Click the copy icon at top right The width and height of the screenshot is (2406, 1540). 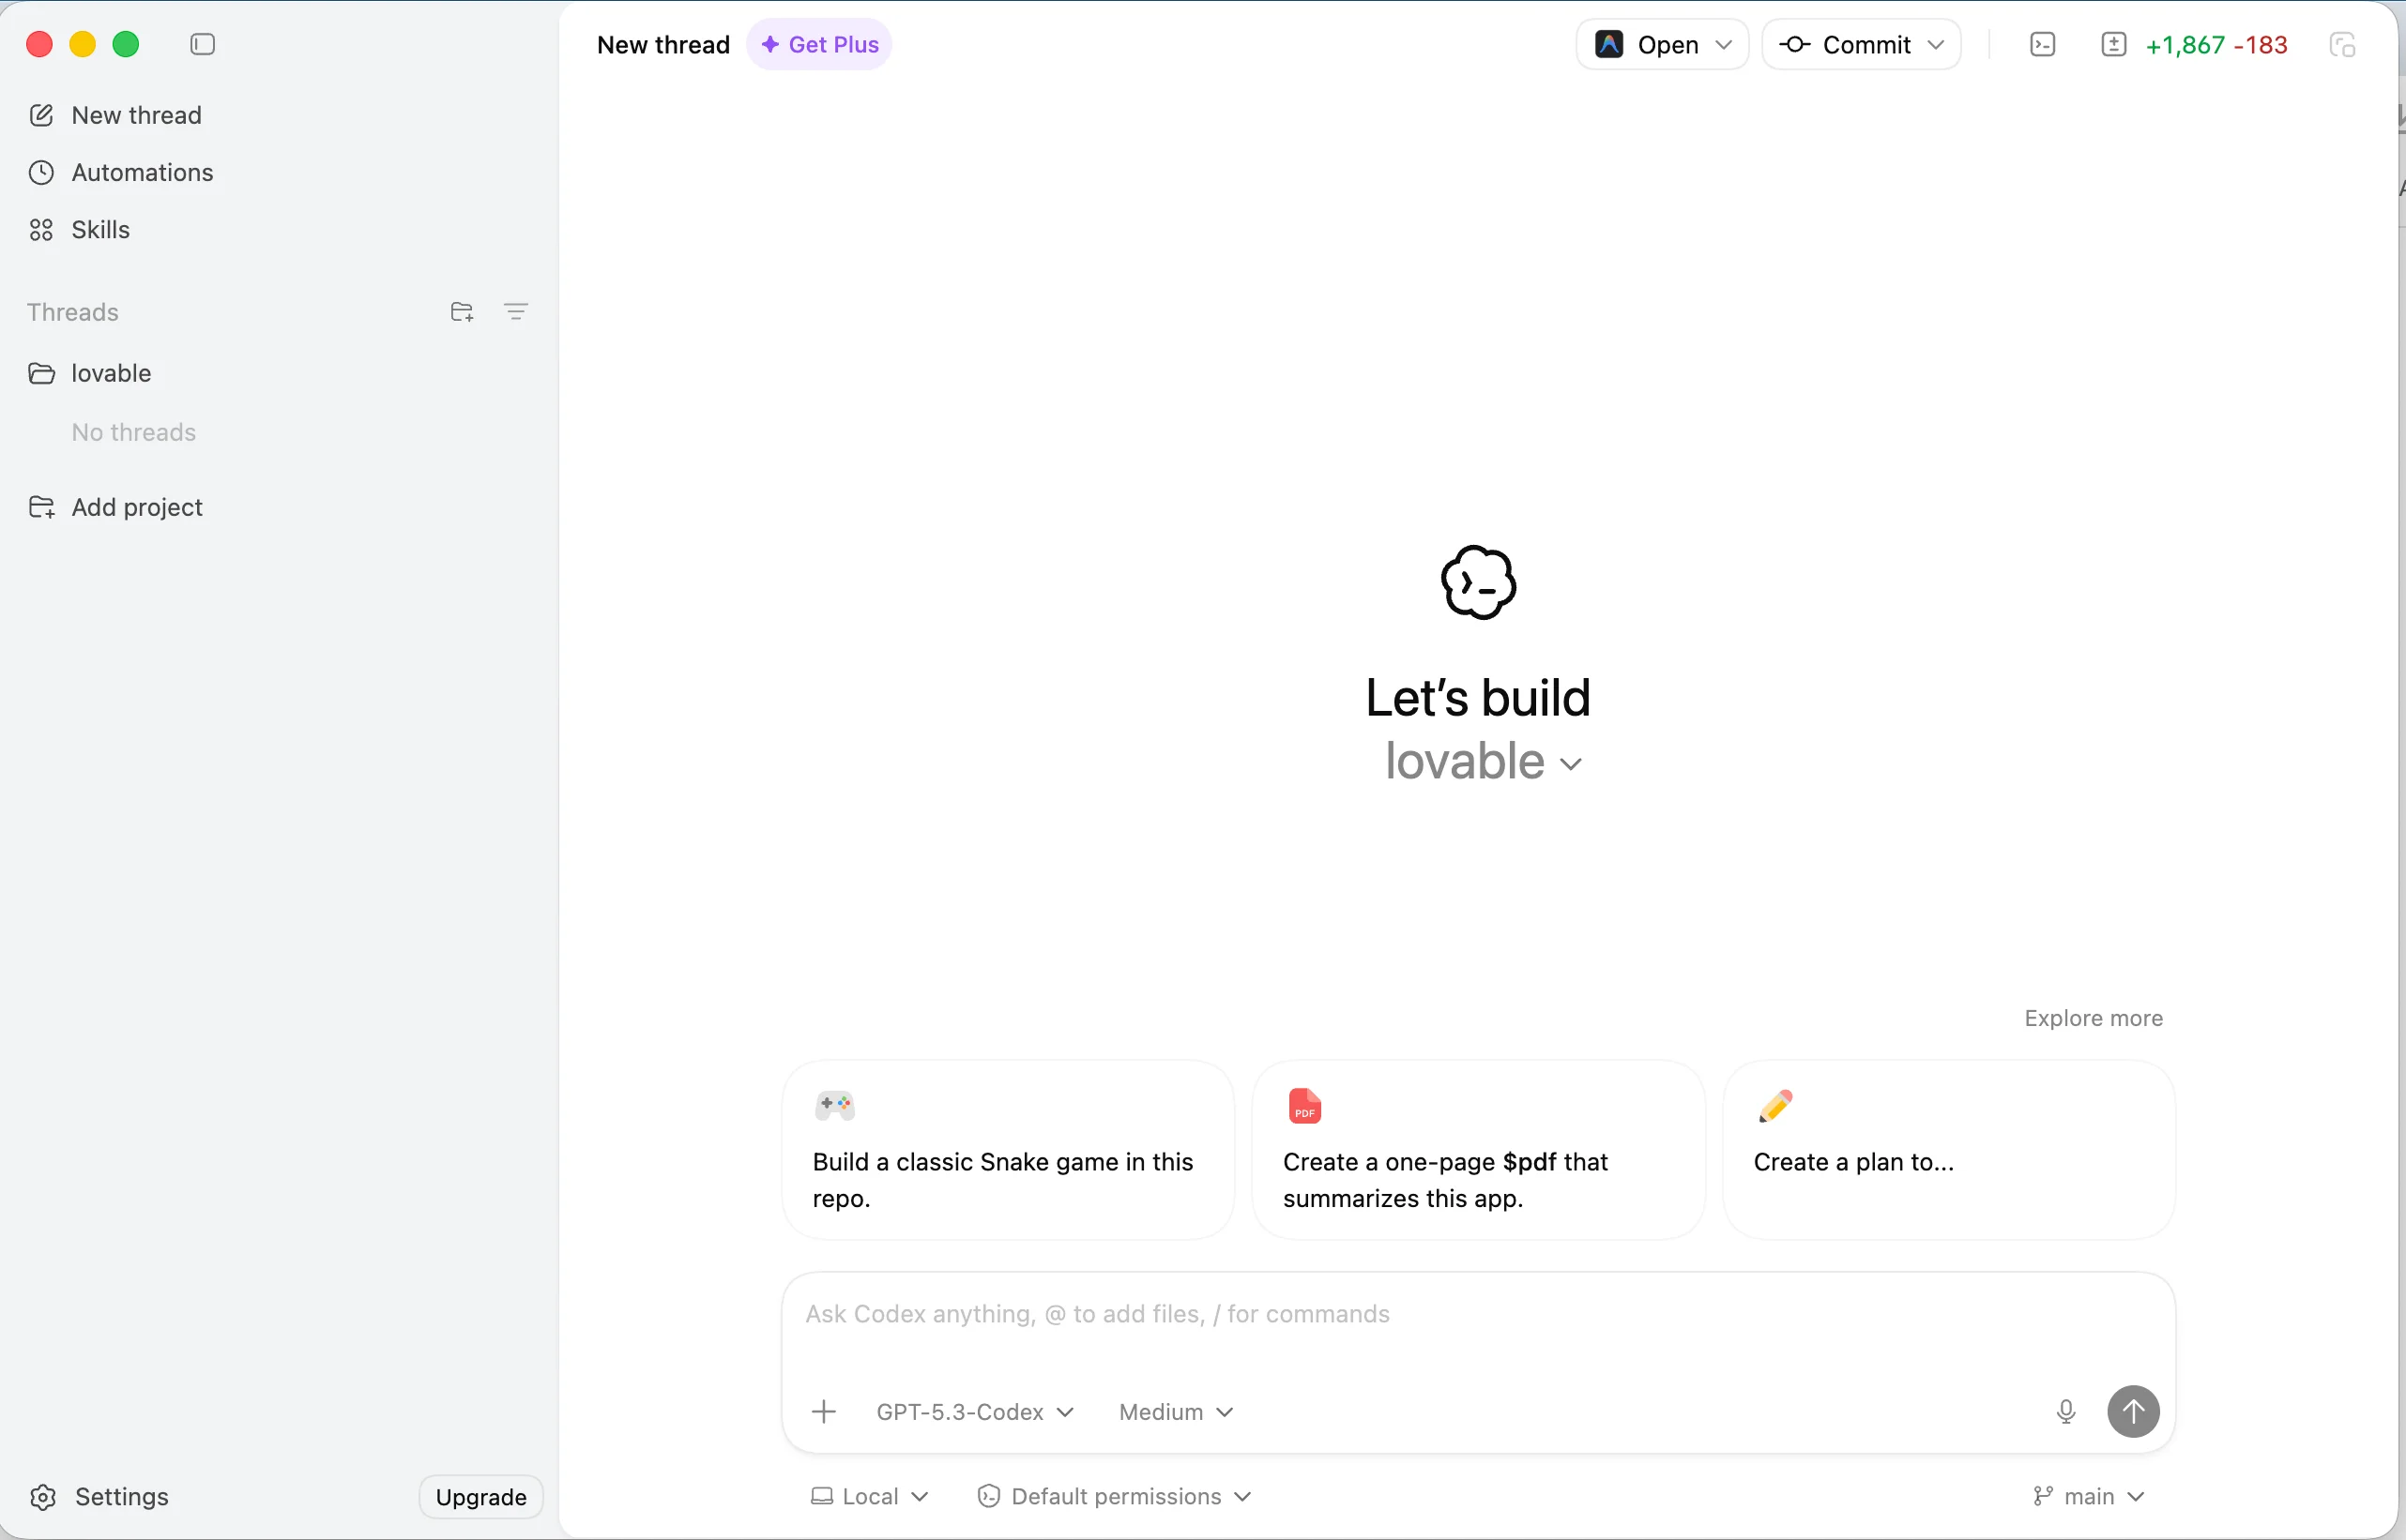click(x=2342, y=44)
